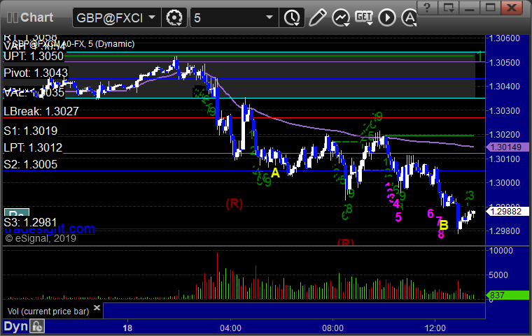Click the yellow A marker on chart

point(275,173)
